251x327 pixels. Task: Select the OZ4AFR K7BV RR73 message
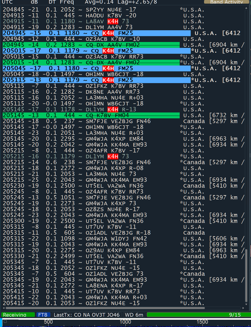[115, 192]
